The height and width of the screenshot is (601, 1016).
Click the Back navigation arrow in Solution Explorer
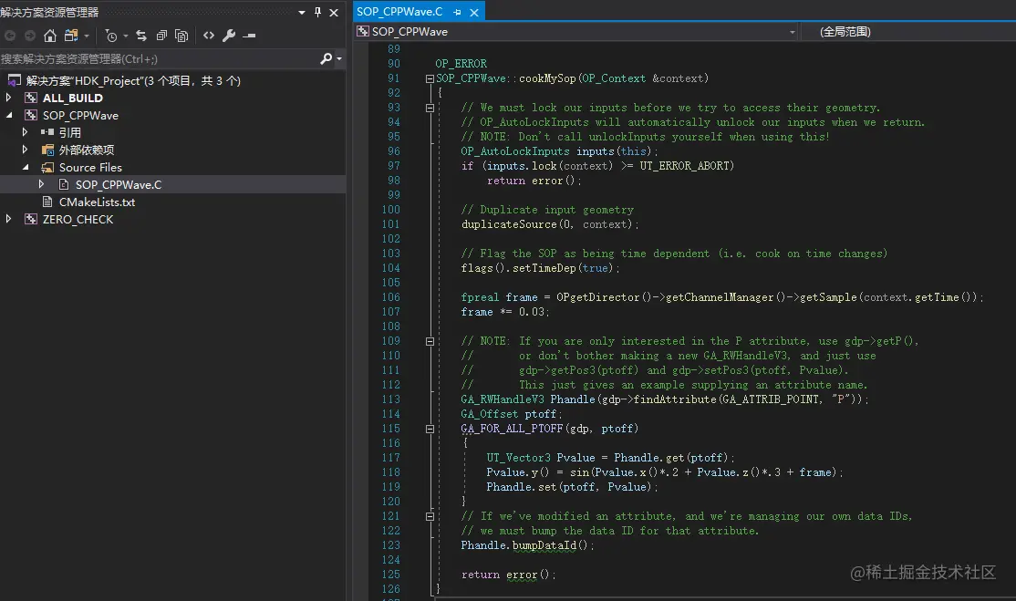click(10, 36)
